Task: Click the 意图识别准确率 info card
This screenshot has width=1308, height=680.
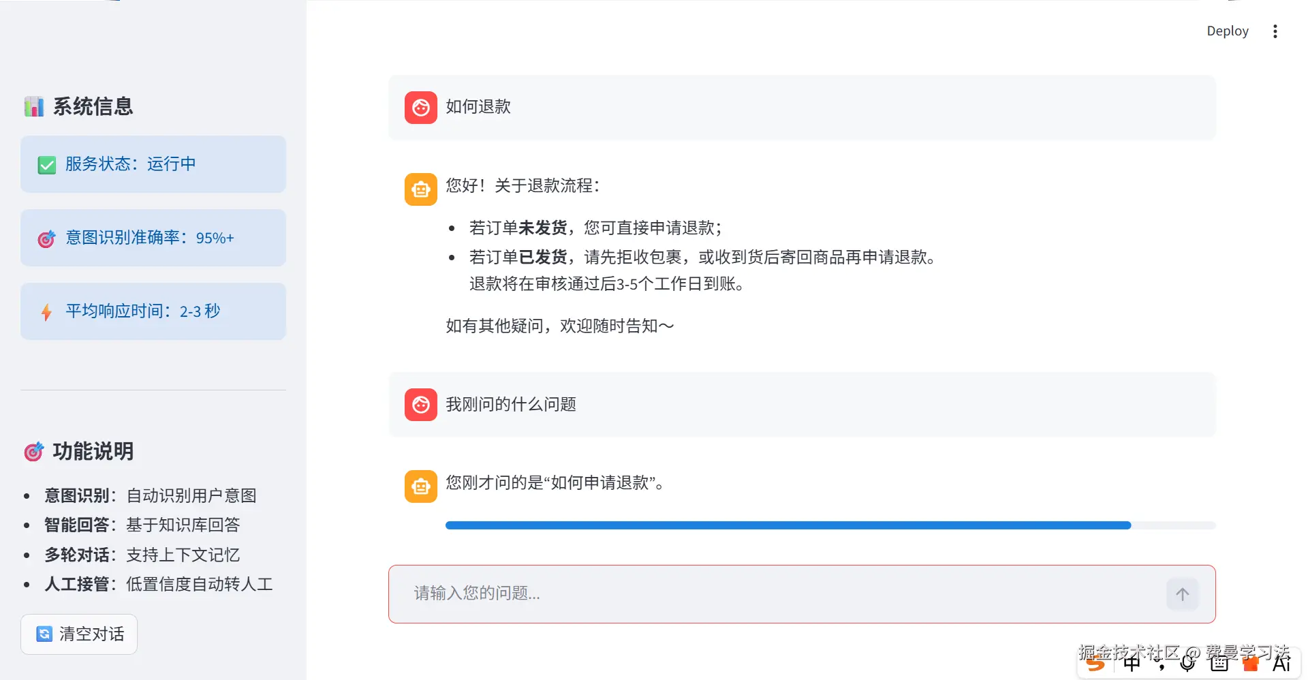Action: [x=153, y=238]
